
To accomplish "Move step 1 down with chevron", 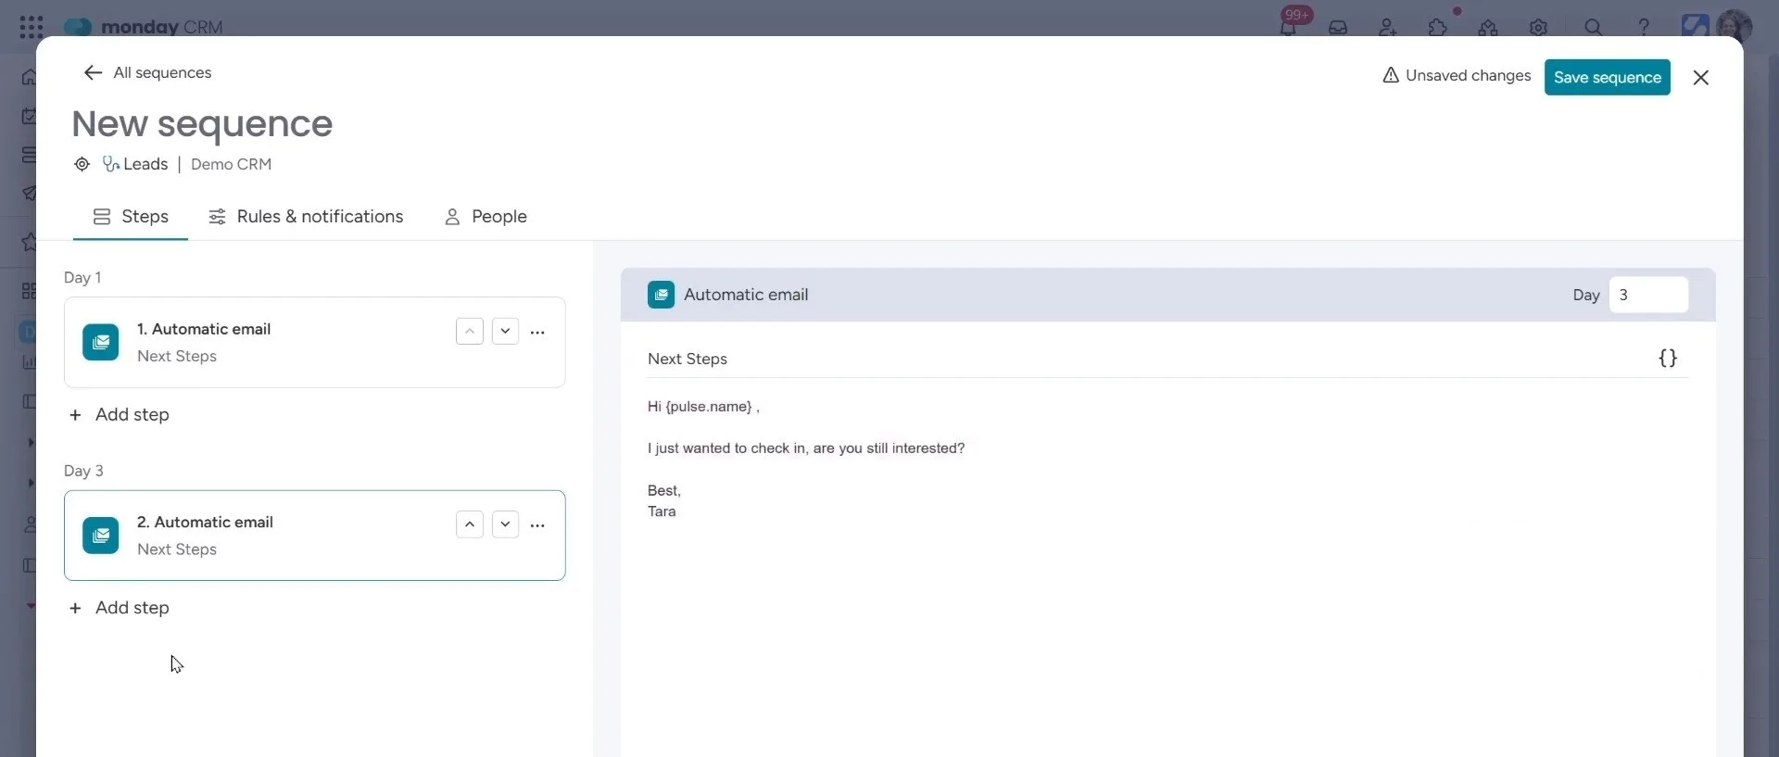I will tap(505, 331).
